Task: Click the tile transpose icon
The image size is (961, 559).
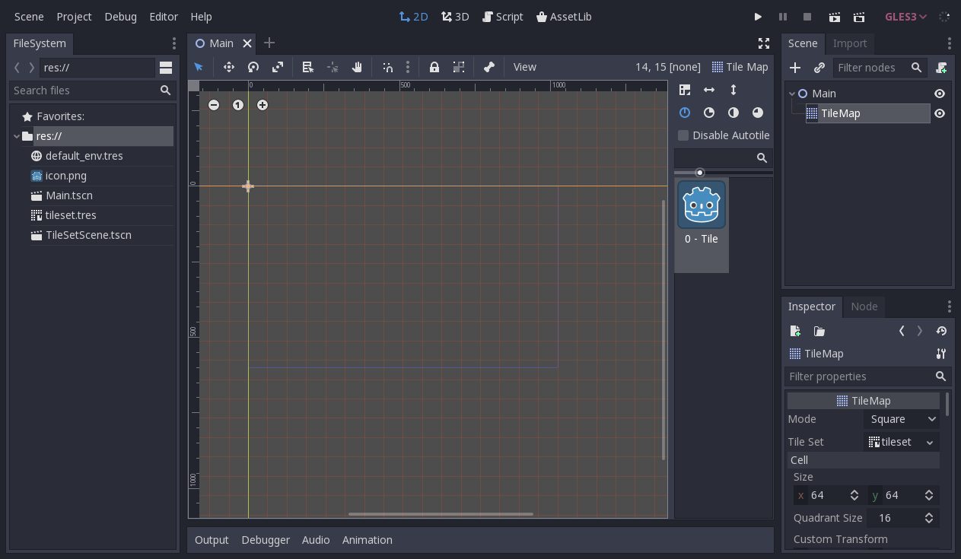Action: coord(685,90)
